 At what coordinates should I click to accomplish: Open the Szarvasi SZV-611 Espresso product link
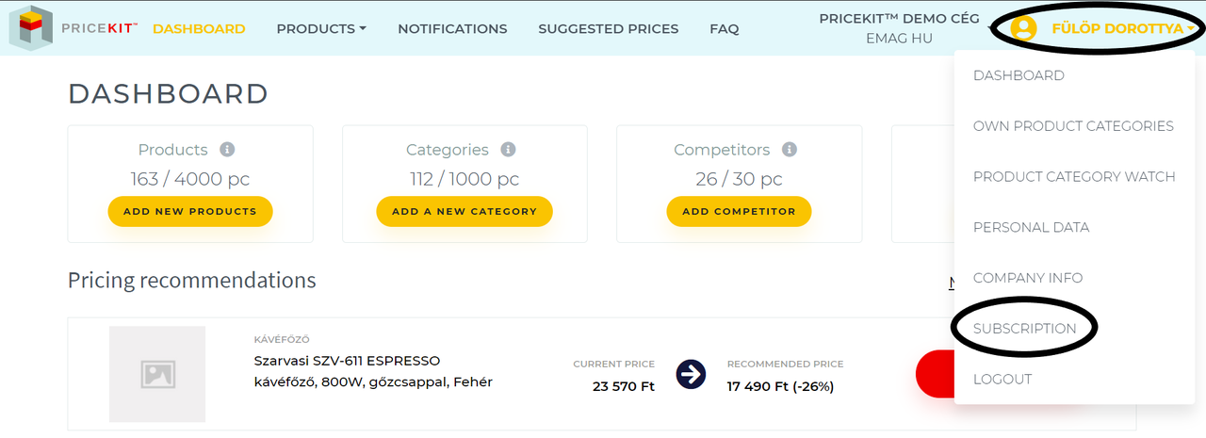(373, 371)
